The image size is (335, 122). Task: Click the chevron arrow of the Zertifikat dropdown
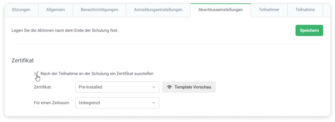pos(153,87)
